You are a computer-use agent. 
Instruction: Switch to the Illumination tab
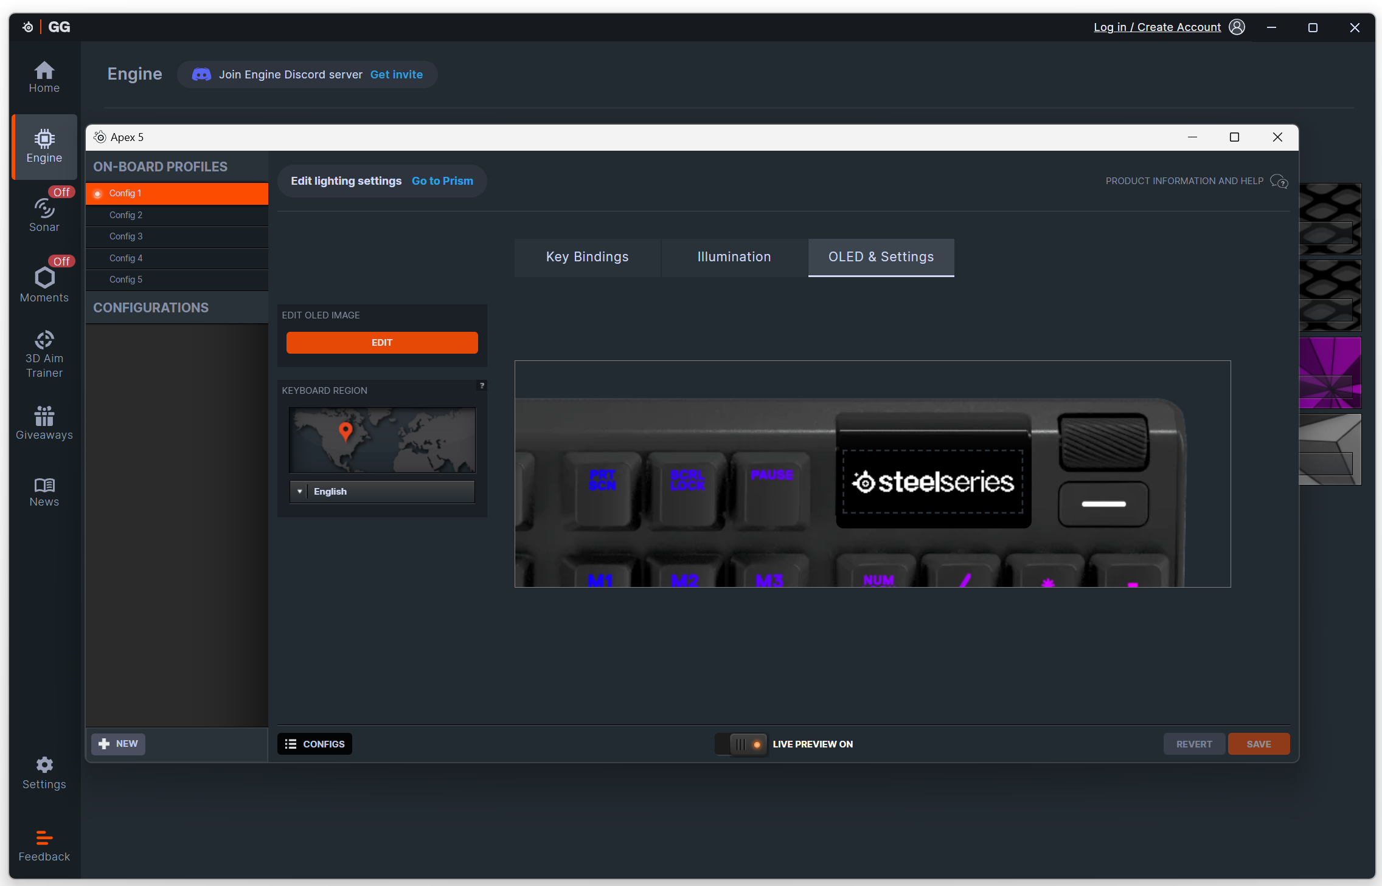[734, 257]
